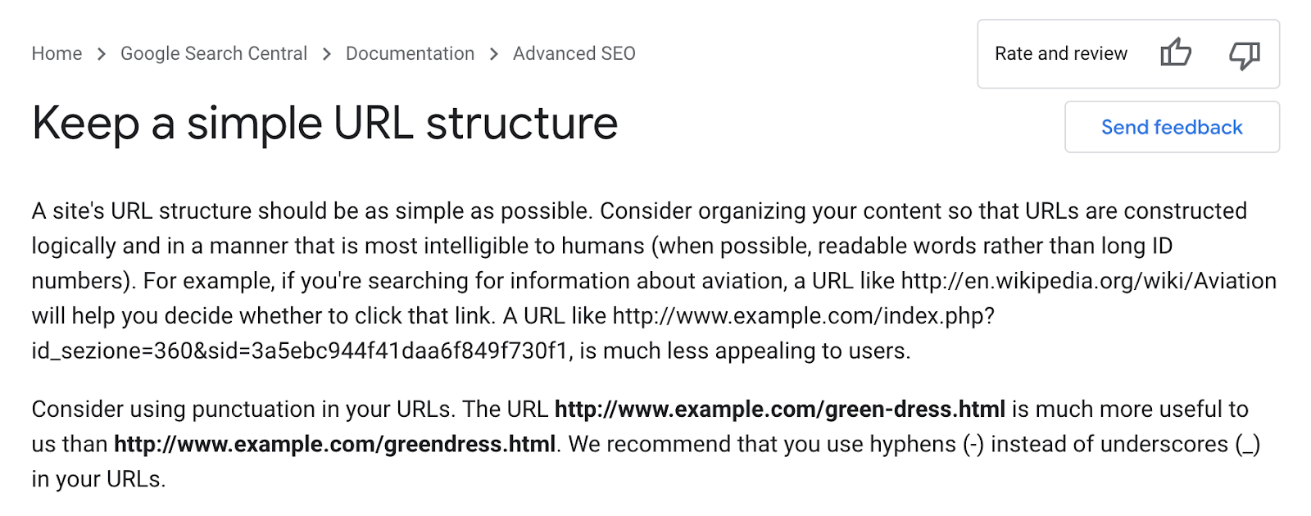
Task: Click the 'A site's URL structure' sentence
Action: point(311,211)
